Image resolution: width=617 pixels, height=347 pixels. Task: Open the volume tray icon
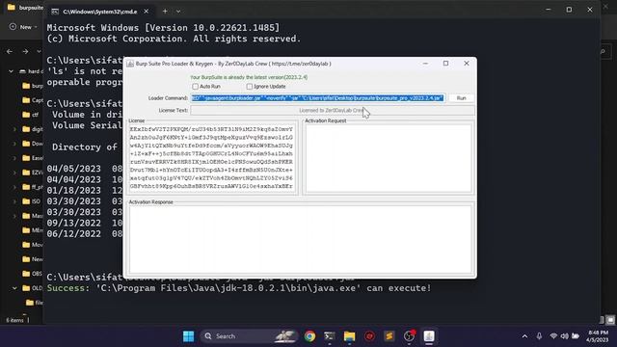tap(564, 336)
